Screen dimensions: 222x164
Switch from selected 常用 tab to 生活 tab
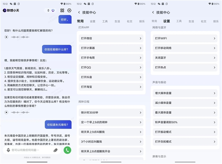pos(117,21)
